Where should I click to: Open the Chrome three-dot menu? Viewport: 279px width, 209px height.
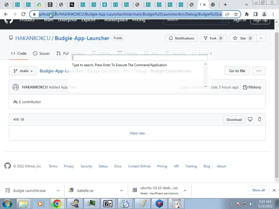coord(273,14)
